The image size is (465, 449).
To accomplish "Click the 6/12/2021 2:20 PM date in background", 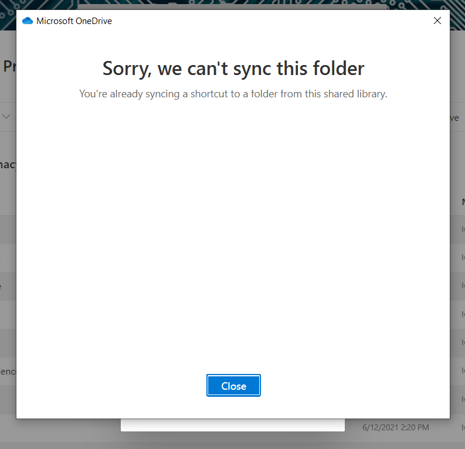I will click(396, 427).
